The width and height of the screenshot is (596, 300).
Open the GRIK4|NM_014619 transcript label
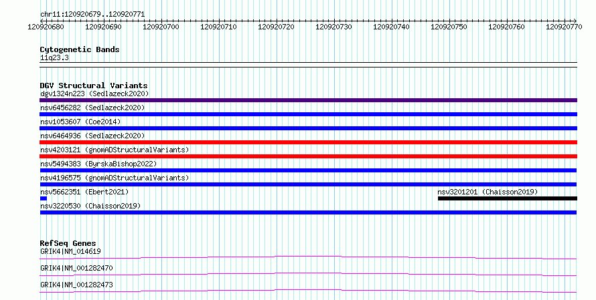(x=70, y=251)
